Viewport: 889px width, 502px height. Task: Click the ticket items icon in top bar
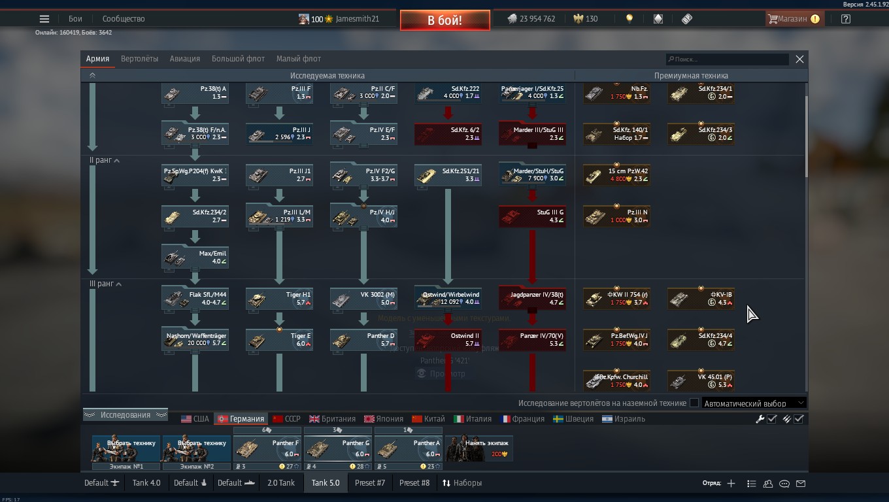(x=687, y=19)
